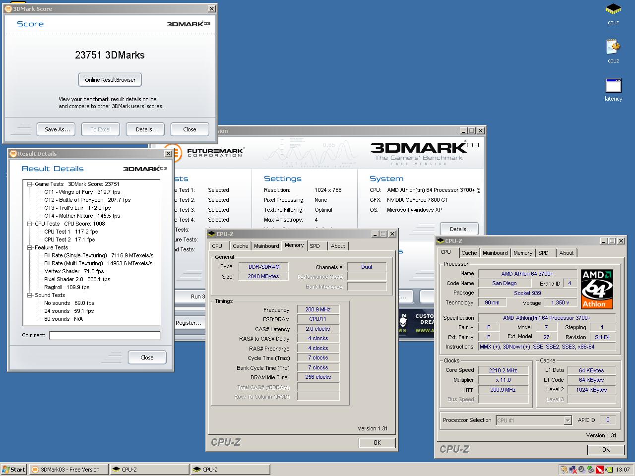The height and width of the screenshot is (476, 635).
Task: Select GT4 - Mother Nature row
Action: [x=82, y=216]
